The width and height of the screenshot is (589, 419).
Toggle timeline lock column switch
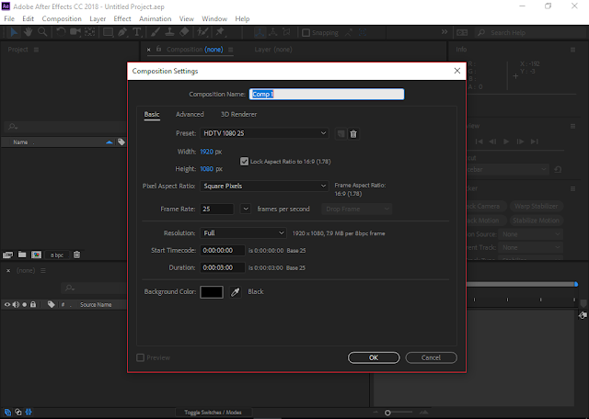pos(33,304)
